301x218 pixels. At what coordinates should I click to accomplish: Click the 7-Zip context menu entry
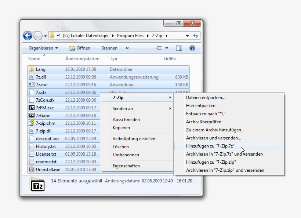(x=137, y=98)
